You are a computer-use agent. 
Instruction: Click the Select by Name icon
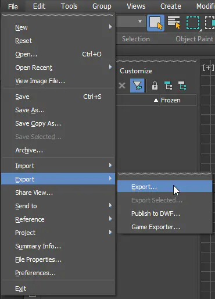click(x=174, y=23)
